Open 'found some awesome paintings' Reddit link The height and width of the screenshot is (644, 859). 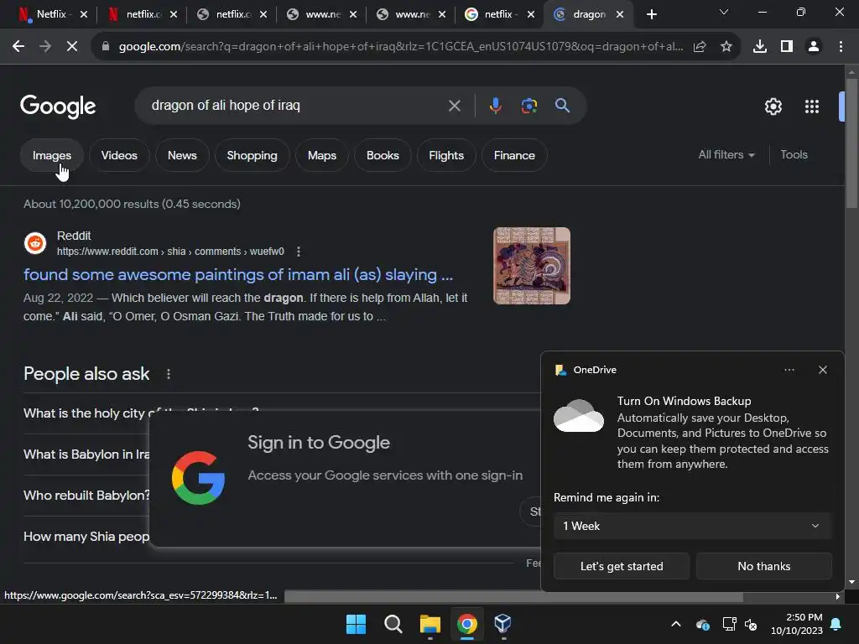[x=237, y=274]
